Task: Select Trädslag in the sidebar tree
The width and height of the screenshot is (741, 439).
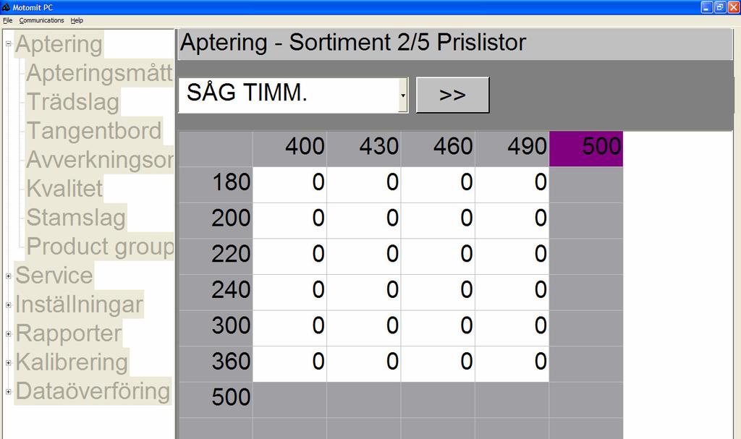Action: point(72,102)
